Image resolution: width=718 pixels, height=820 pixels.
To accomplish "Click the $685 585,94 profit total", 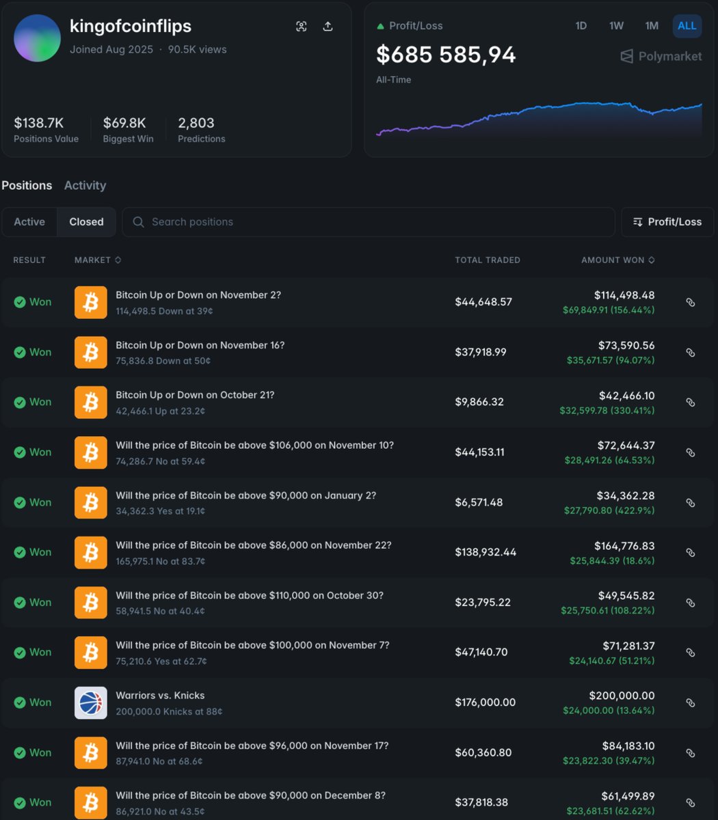I will click(x=446, y=55).
